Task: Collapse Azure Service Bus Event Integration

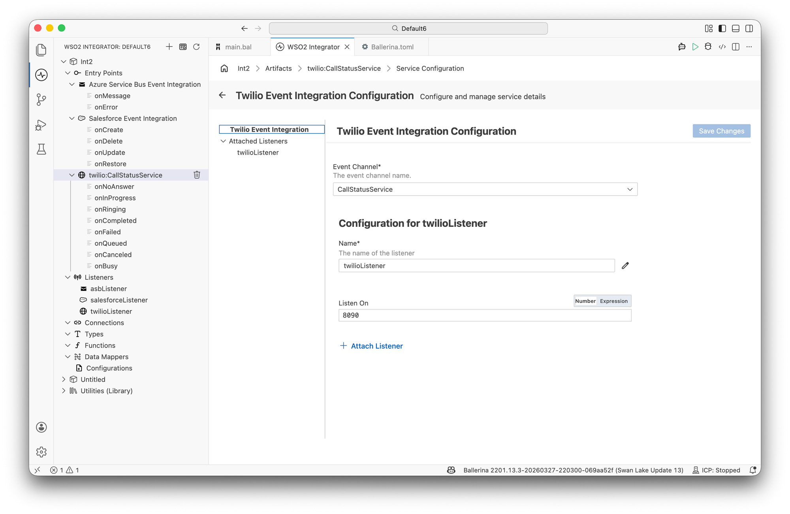Action: pos(72,84)
